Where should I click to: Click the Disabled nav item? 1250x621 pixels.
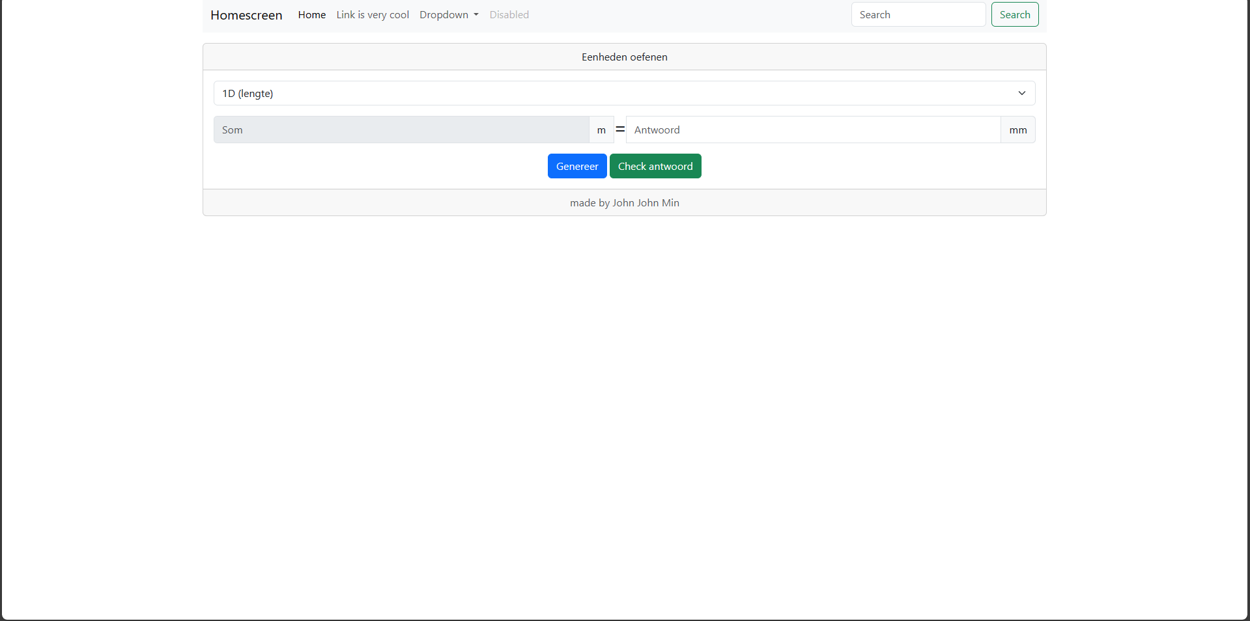pos(509,15)
